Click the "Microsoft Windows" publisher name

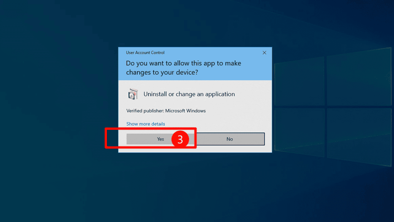[x=186, y=111]
